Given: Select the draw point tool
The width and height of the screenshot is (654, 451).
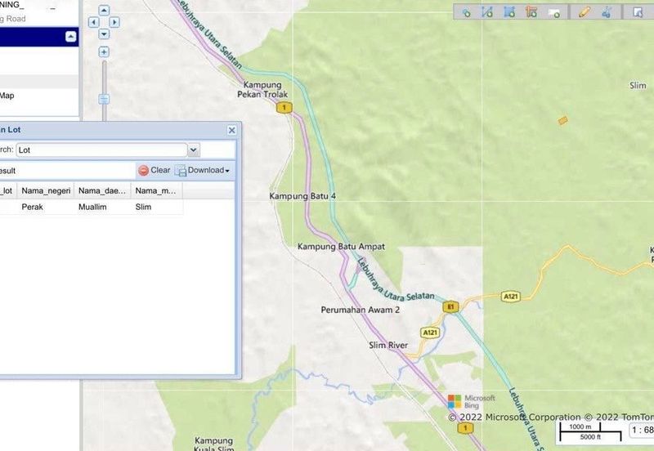Looking at the screenshot, I should pos(466,12).
